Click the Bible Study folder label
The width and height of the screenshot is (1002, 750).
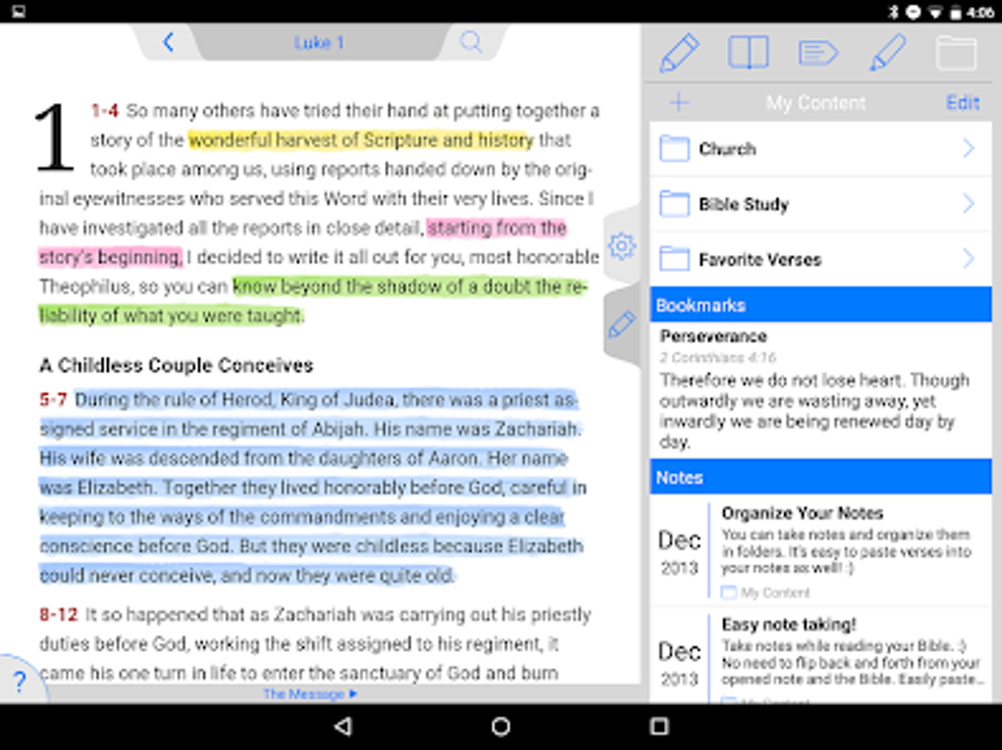coord(744,204)
